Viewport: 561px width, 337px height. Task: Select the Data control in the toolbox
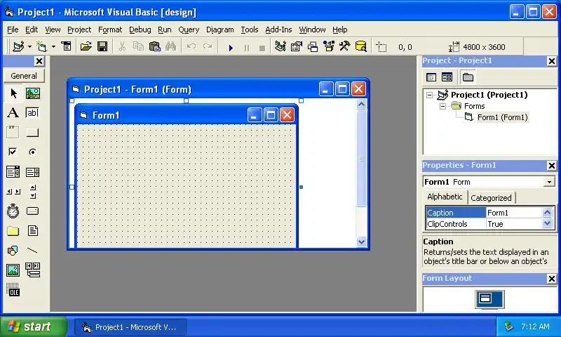click(33, 270)
